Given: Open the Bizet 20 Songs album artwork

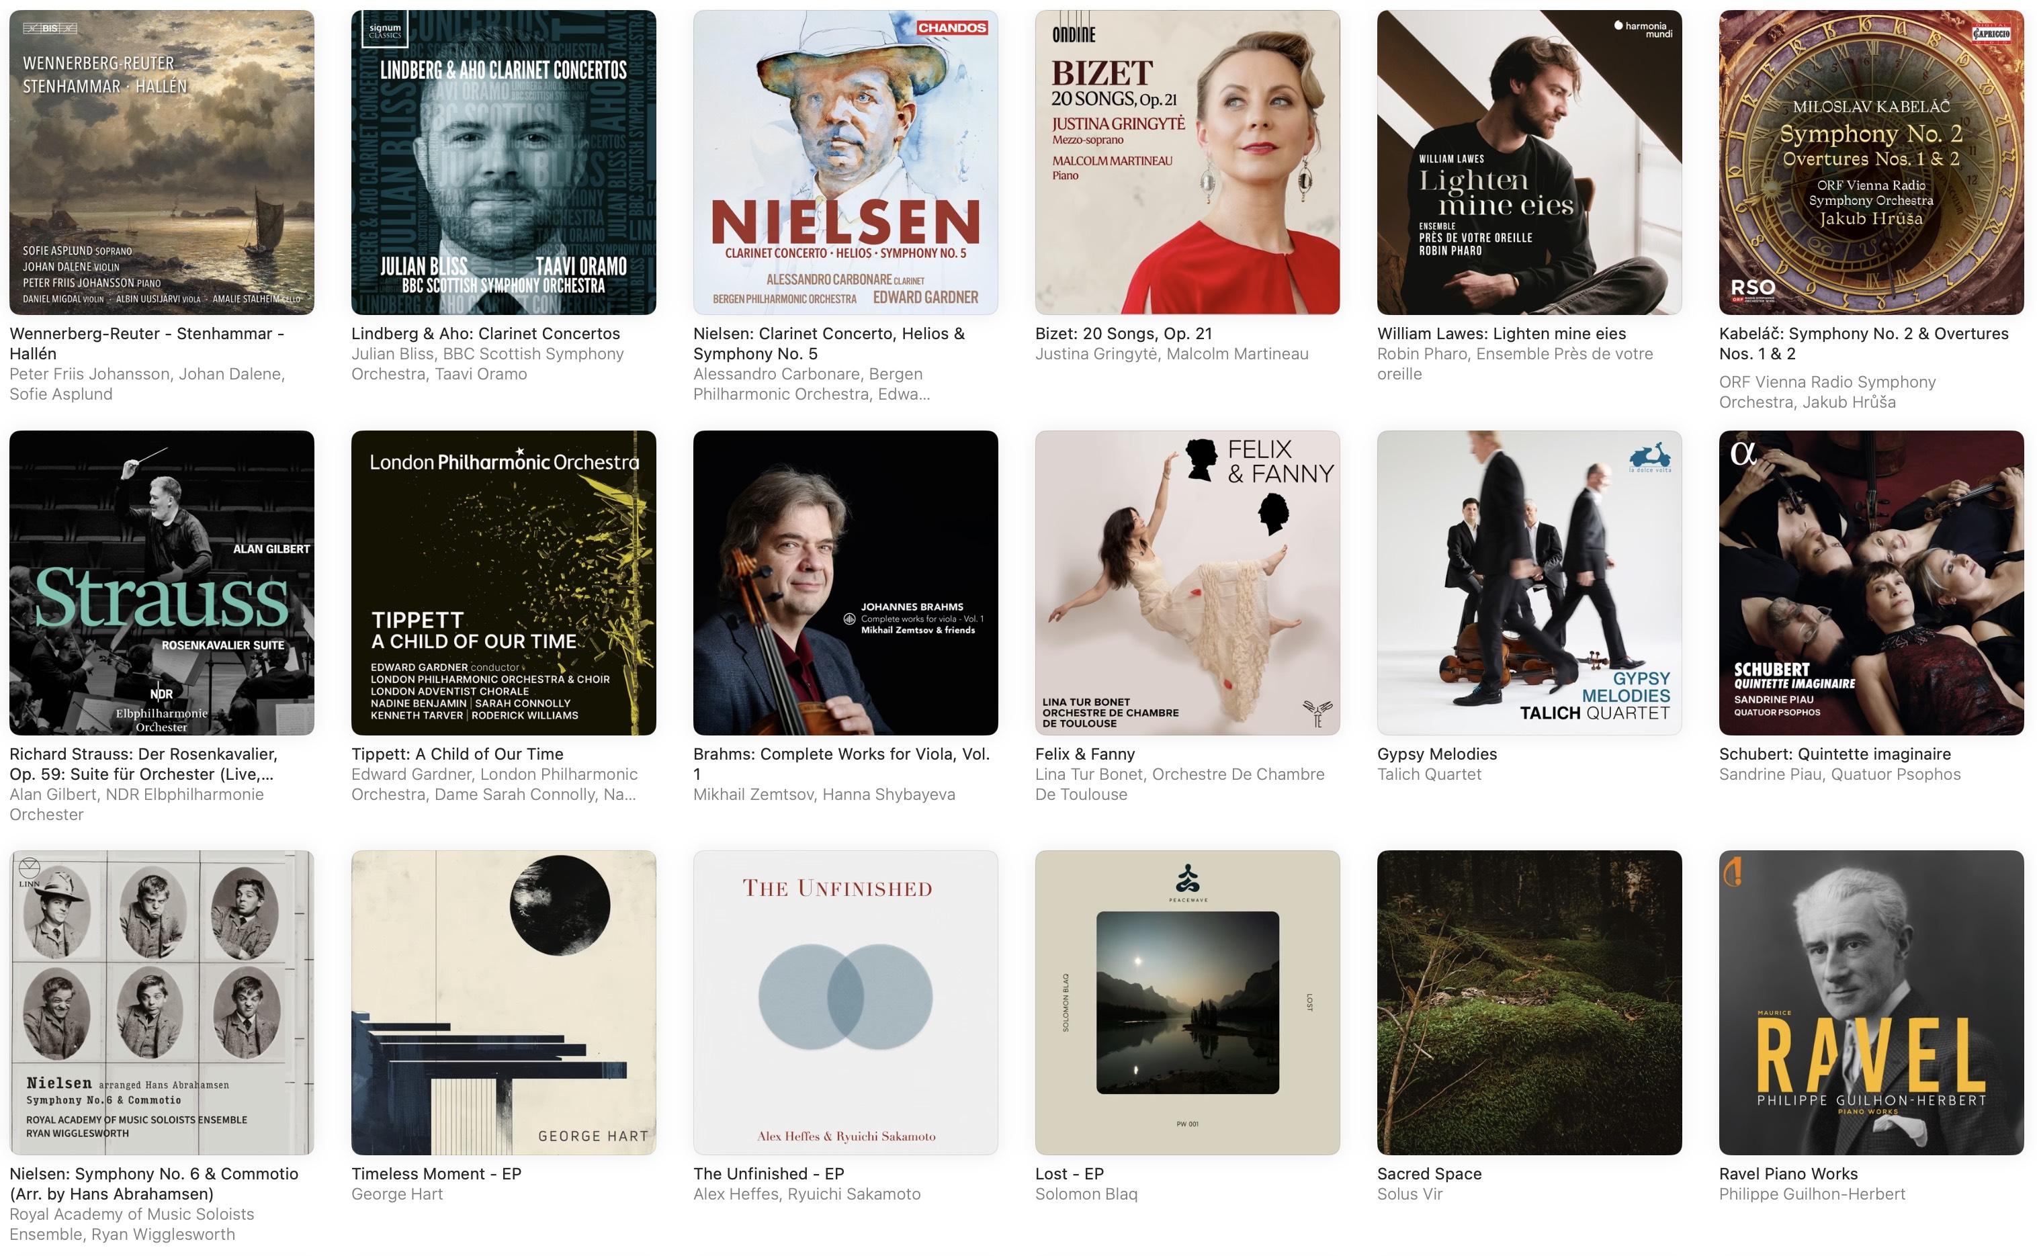Looking at the screenshot, I should pyautogui.click(x=1187, y=162).
